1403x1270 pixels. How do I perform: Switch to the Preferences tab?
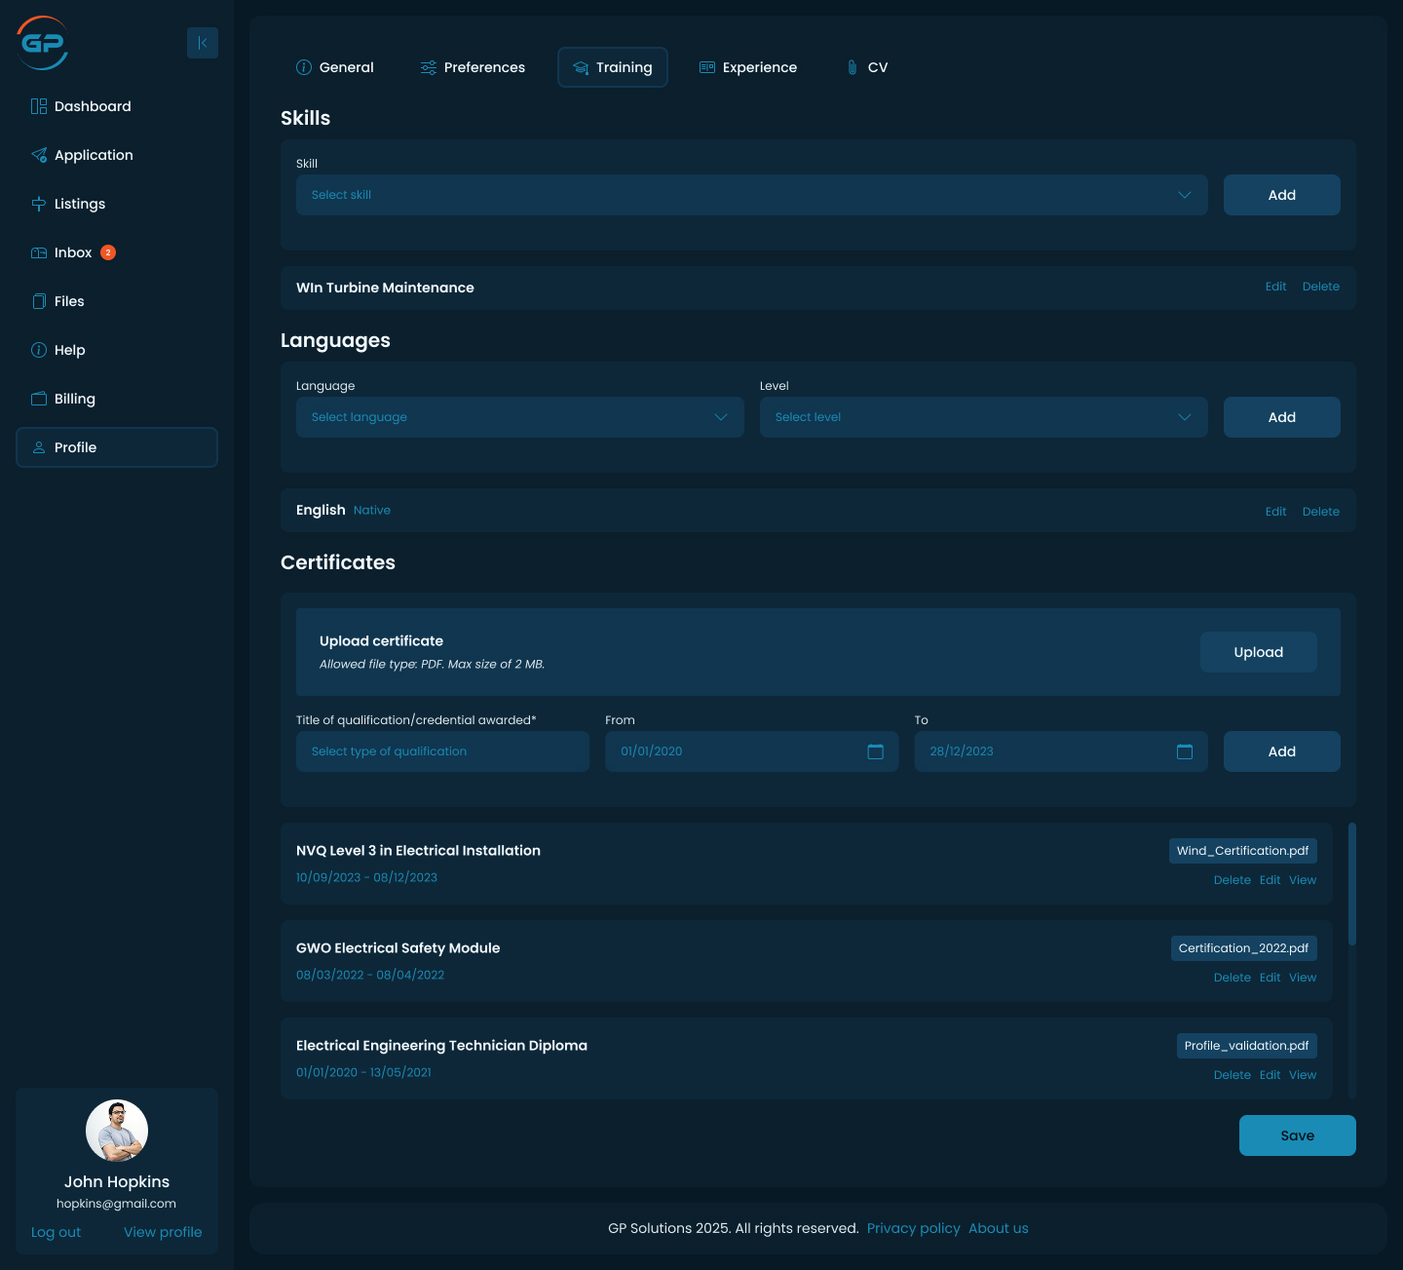click(473, 67)
